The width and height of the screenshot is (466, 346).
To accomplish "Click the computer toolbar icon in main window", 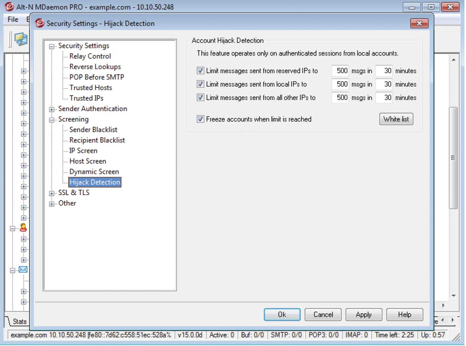I will click(21, 39).
